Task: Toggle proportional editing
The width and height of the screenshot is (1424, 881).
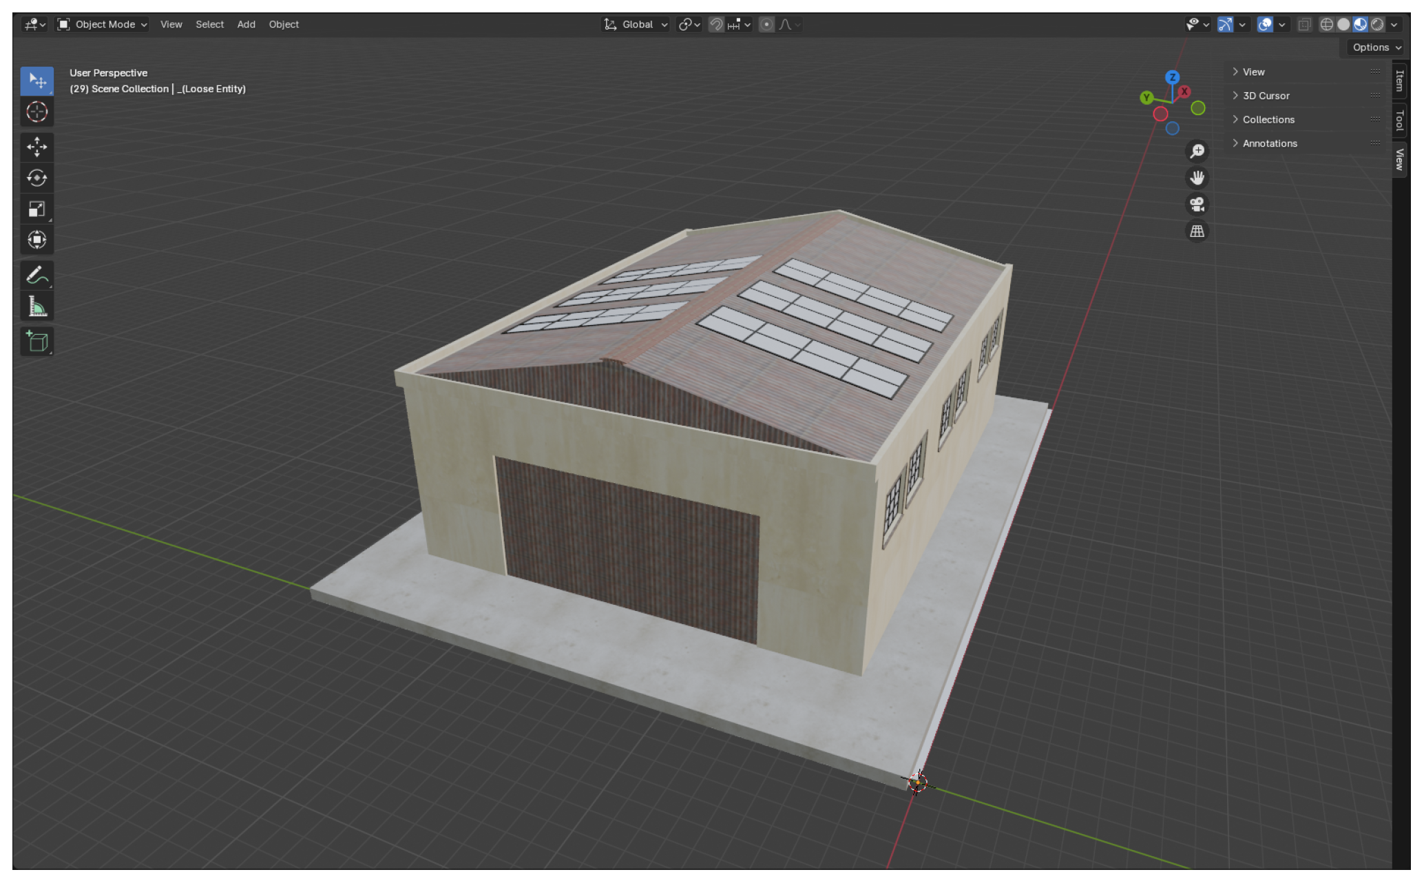Action: pyautogui.click(x=766, y=25)
